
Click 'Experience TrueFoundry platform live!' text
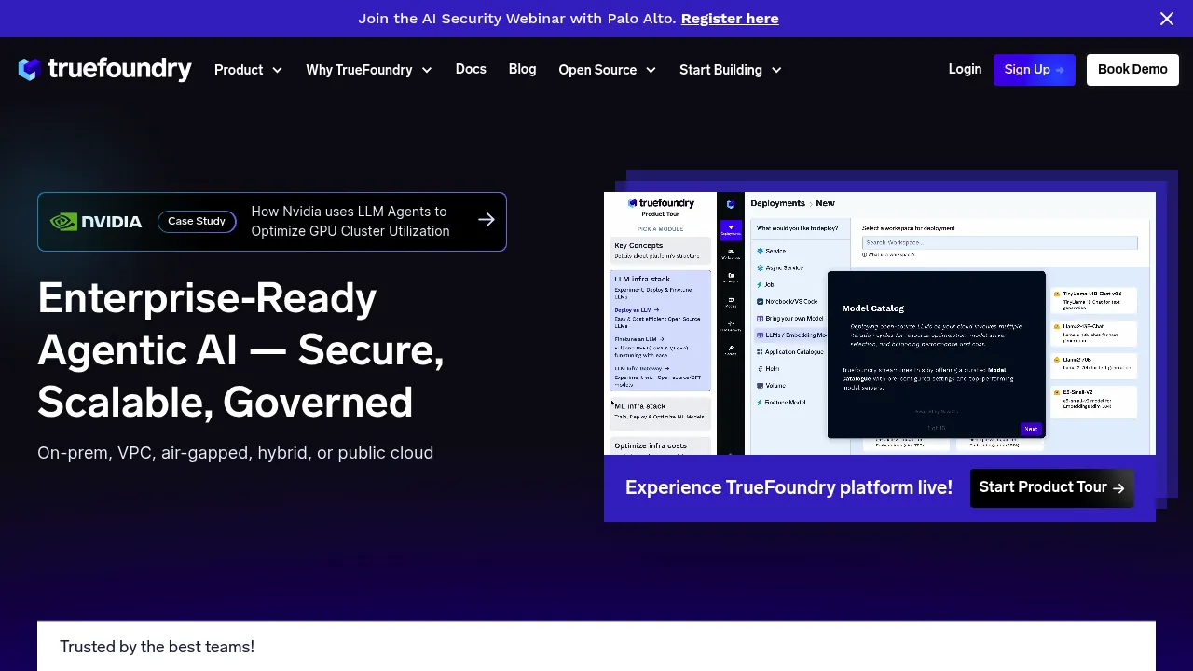[x=788, y=487]
